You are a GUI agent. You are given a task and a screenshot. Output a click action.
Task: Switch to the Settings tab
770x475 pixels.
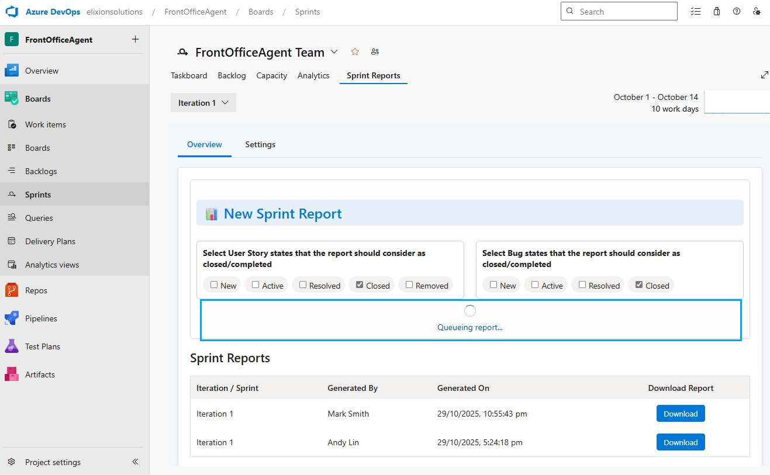(x=260, y=144)
